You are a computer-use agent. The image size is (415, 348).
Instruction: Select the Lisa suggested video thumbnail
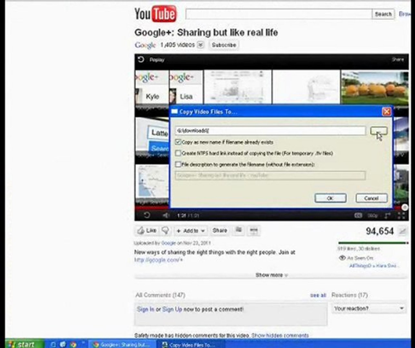pos(186,87)
